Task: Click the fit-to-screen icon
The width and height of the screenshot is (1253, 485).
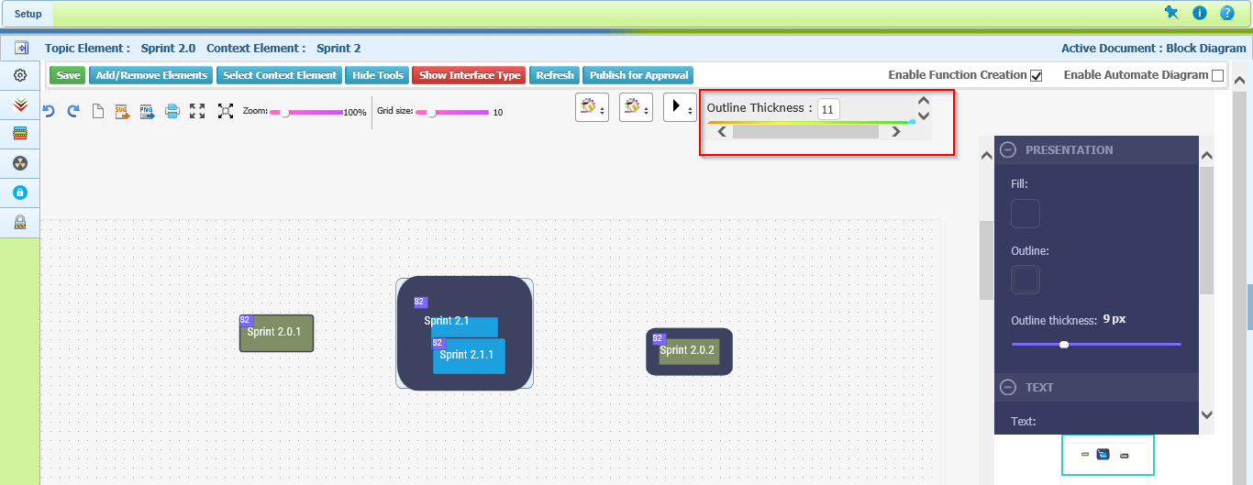Action: pyautogui.click(x=226, y=111)
